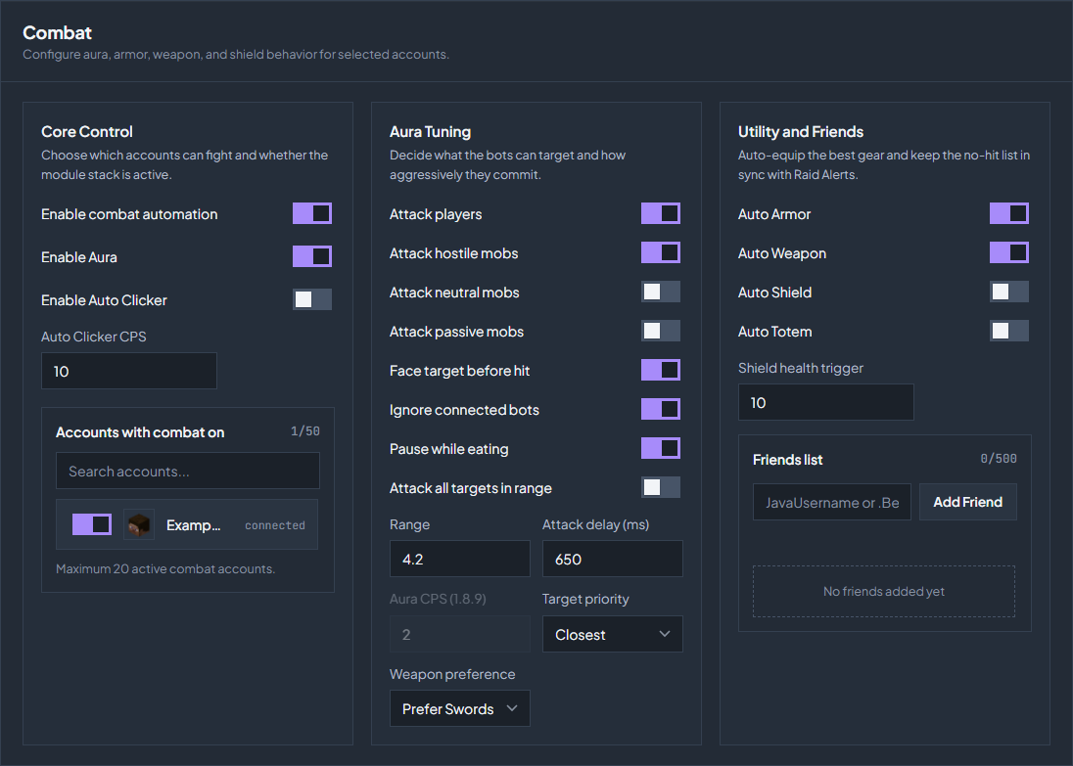Enable Attack passive mobs
This screenshot has width=1073, height=766.
point(661,331)
